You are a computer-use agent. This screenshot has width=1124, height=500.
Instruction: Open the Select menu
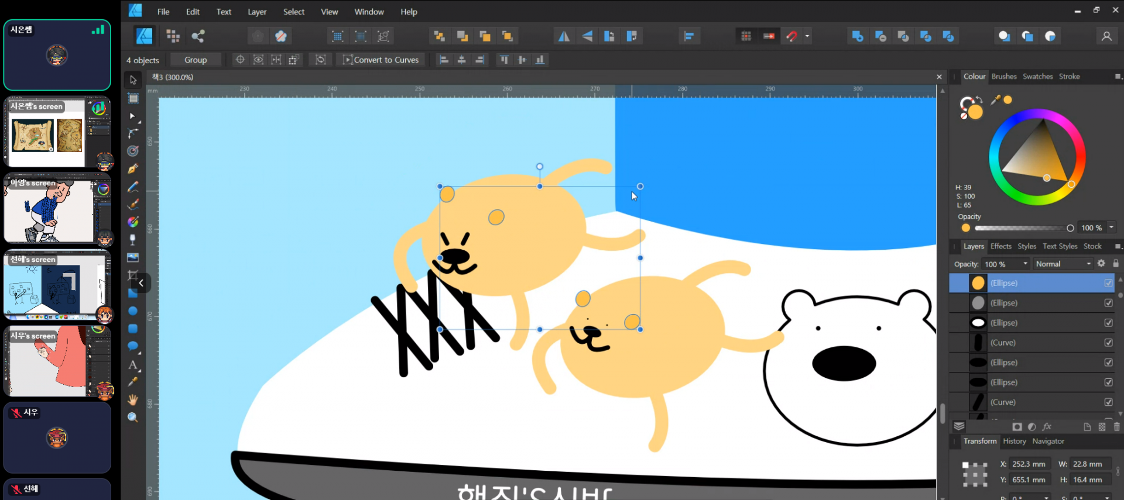click(294, 12)
